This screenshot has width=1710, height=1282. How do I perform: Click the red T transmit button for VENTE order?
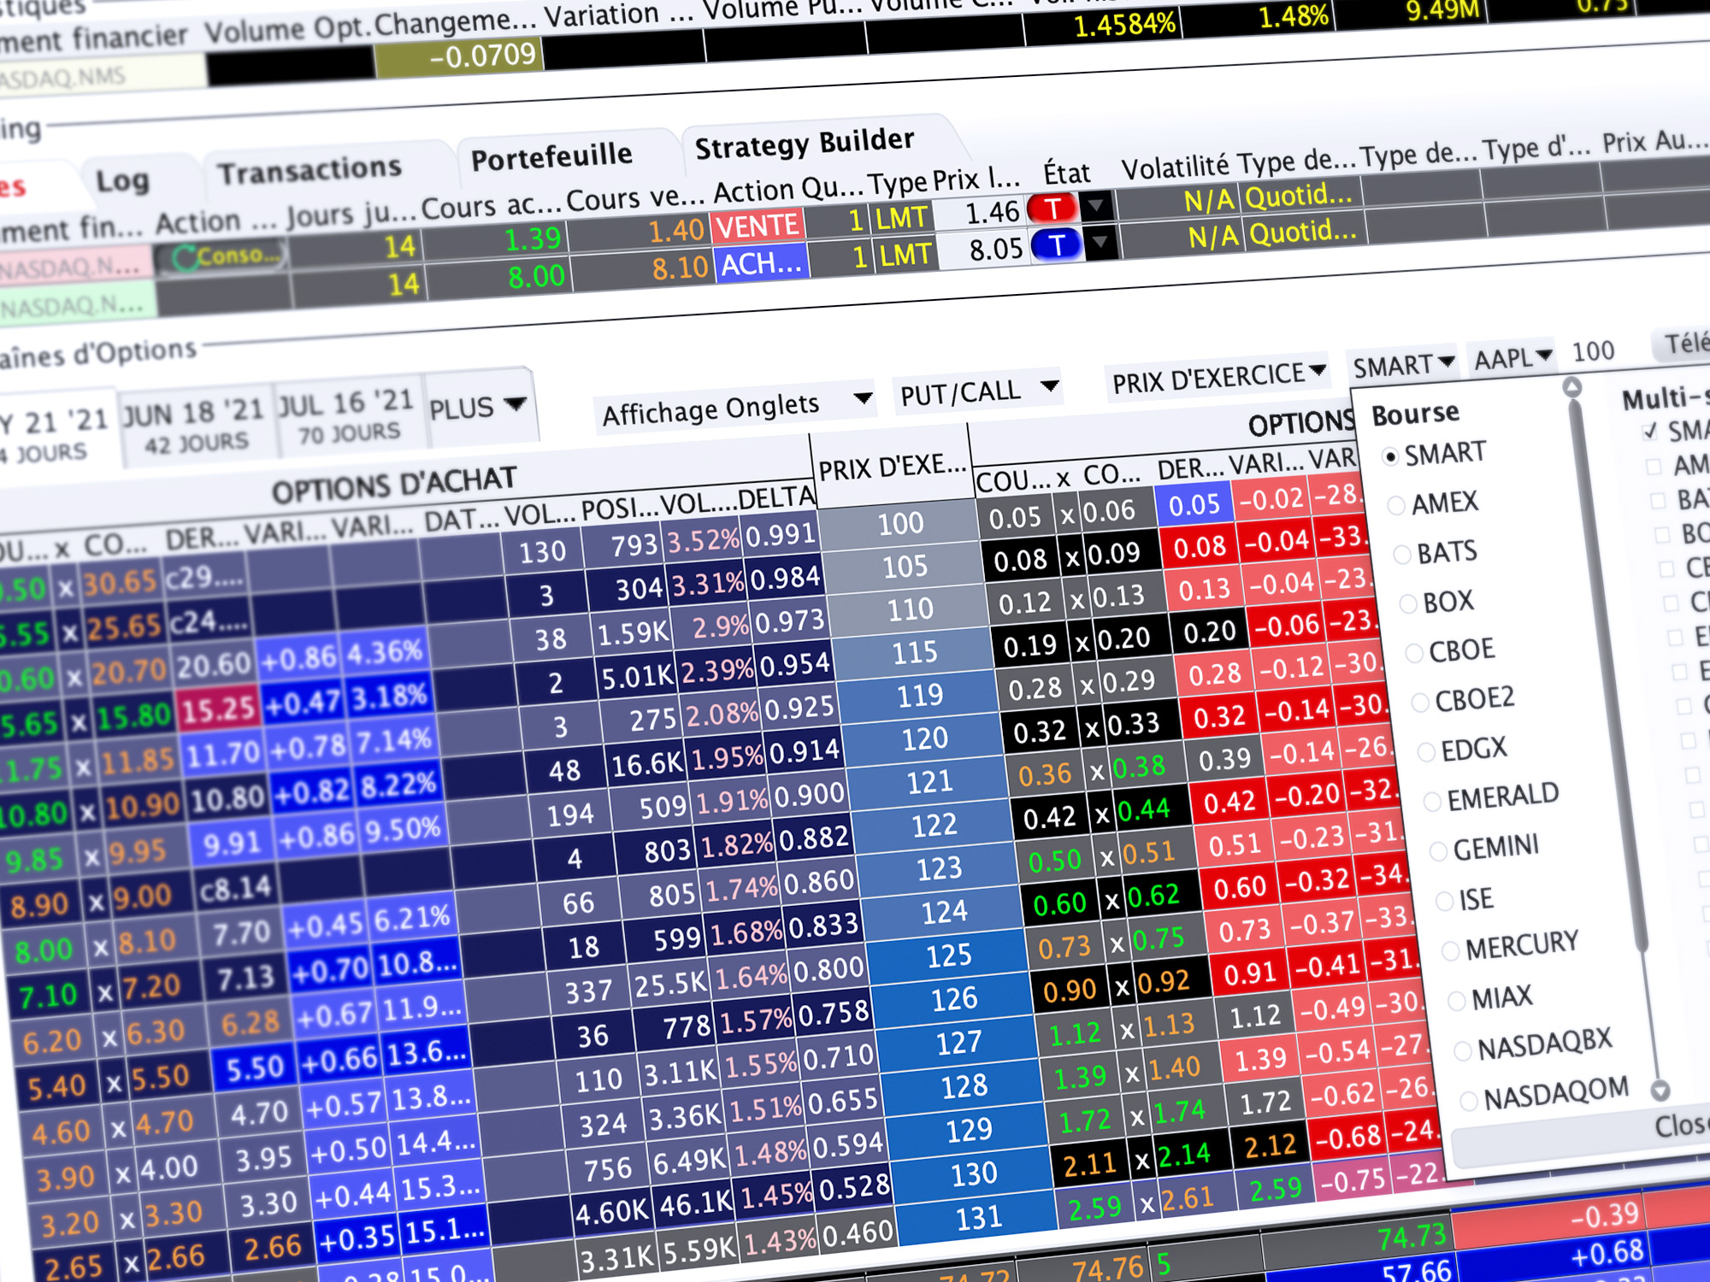[x=1052, y=208]
